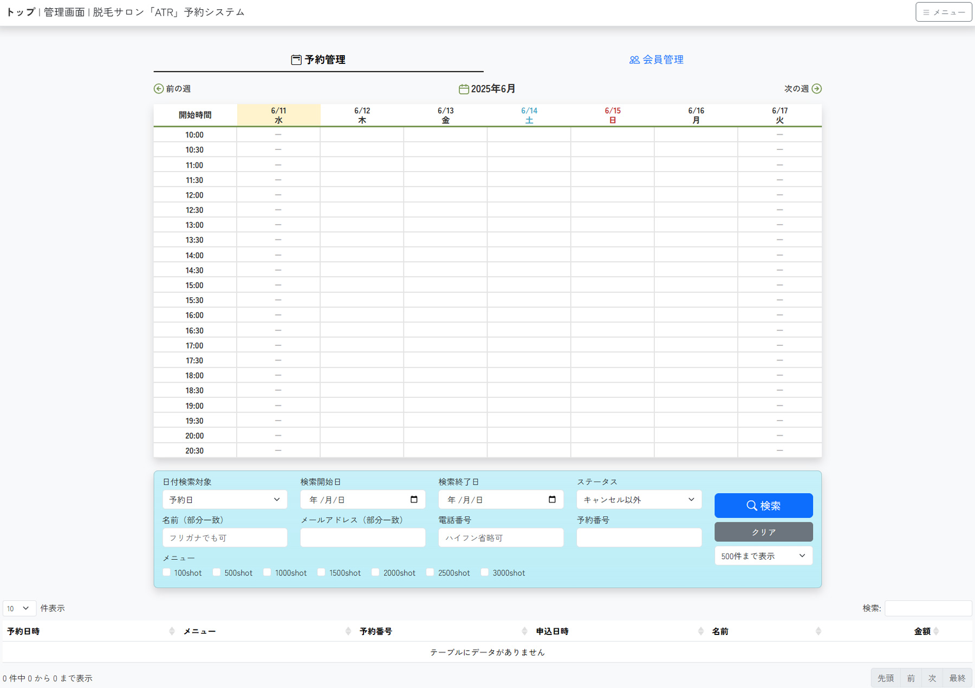Click the magnifier icon in 検索 button

(752, 506)
